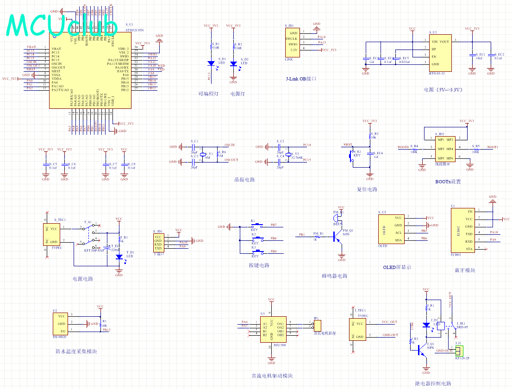Select resistor J_R2 1k

pos(411,341)
